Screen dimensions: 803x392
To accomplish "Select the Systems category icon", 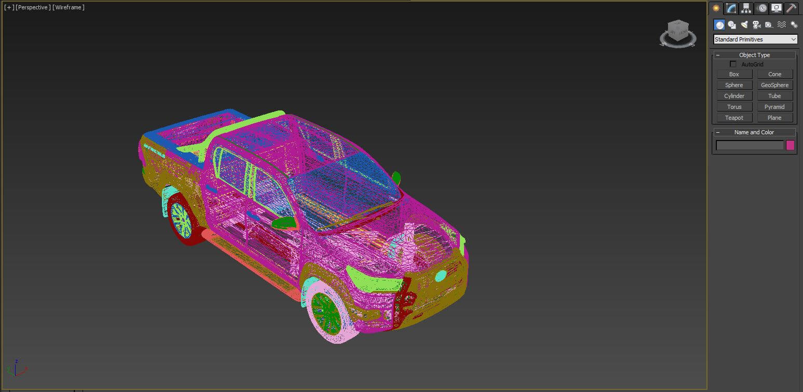I will click(794, 24).
